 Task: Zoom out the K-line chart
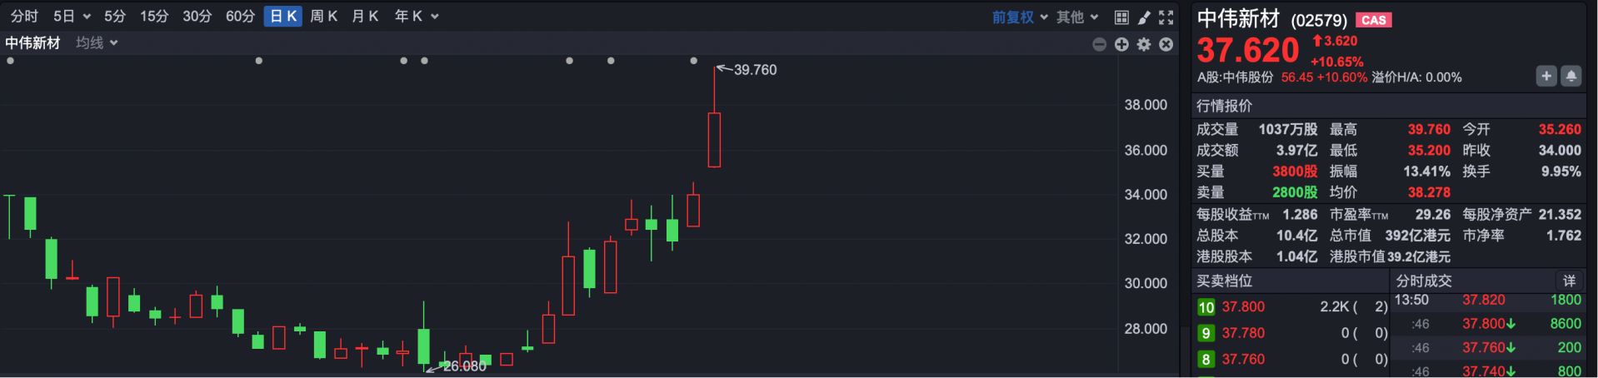coord(1100,44)
